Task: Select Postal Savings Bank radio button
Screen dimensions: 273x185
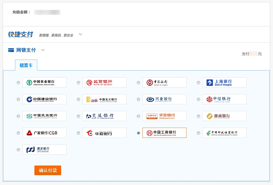Action: [199, 133]
